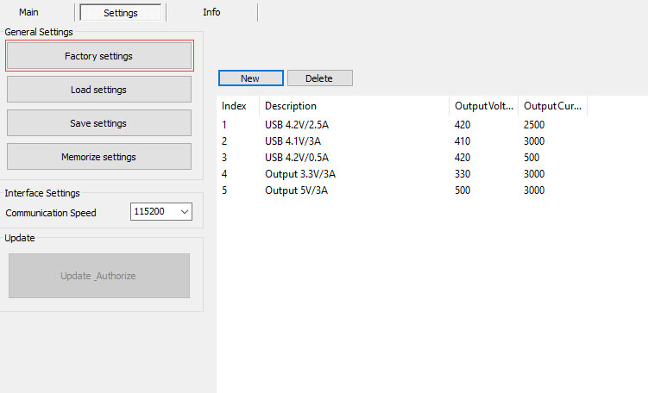Select the Settings tab

[x=120, y=13]
